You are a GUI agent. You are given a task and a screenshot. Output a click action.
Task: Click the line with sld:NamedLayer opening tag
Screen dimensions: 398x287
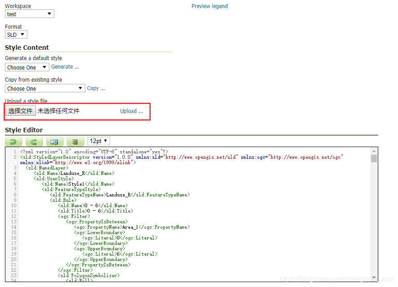(47, 168)
